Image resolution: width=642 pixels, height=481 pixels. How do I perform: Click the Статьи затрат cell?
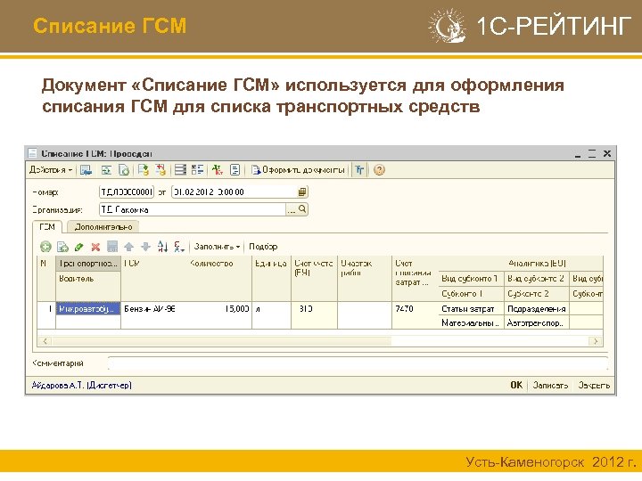[471, 309]
